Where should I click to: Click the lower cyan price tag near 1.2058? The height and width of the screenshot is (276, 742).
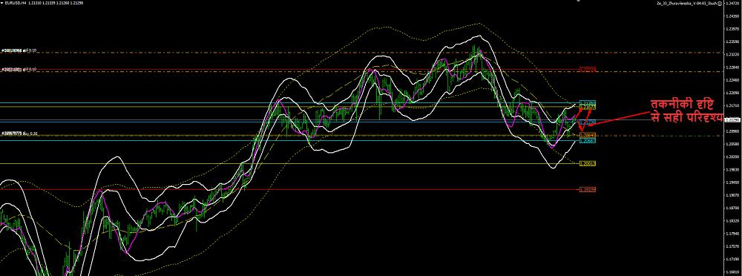pyautogui.click(x=588, y=140)
